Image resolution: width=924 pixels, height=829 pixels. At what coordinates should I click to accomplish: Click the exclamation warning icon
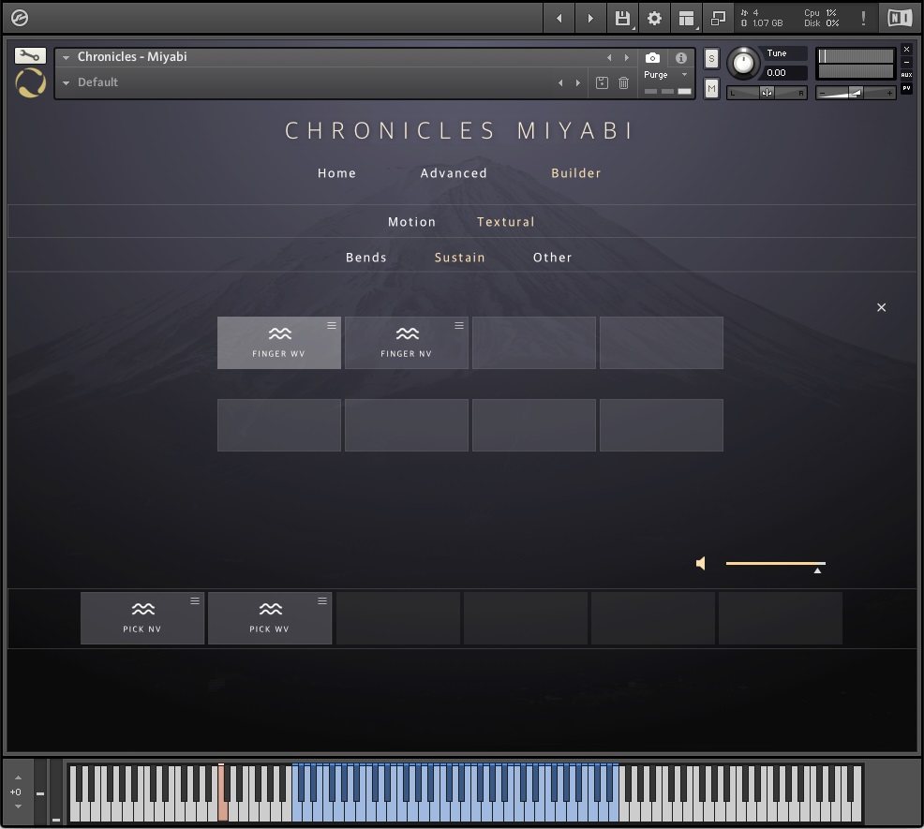[863, 18]
